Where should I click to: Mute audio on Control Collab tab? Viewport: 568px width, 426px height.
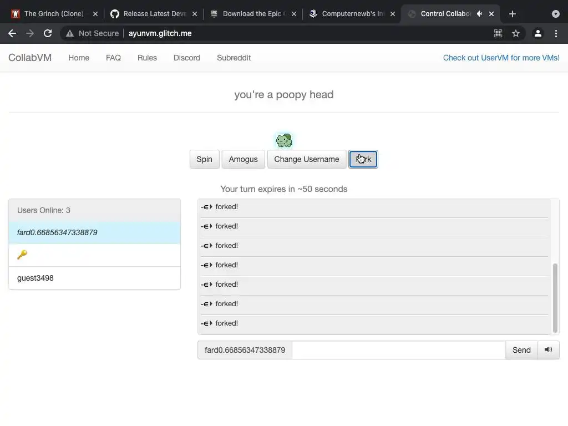[480, 14]
